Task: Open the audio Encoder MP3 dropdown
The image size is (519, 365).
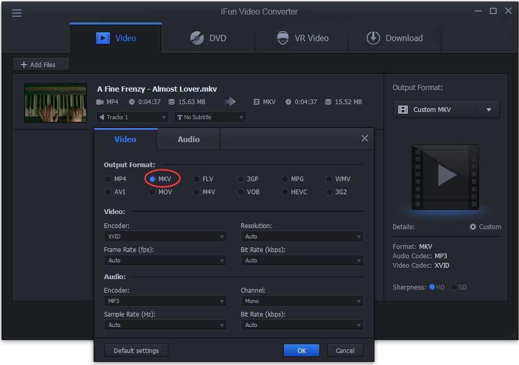Action: (x=165, y=301)
